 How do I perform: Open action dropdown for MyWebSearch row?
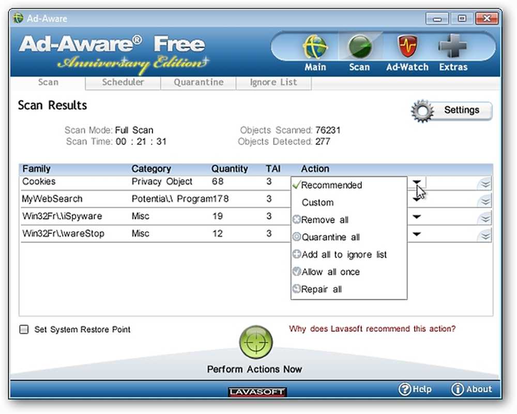[x=417, y=200]
